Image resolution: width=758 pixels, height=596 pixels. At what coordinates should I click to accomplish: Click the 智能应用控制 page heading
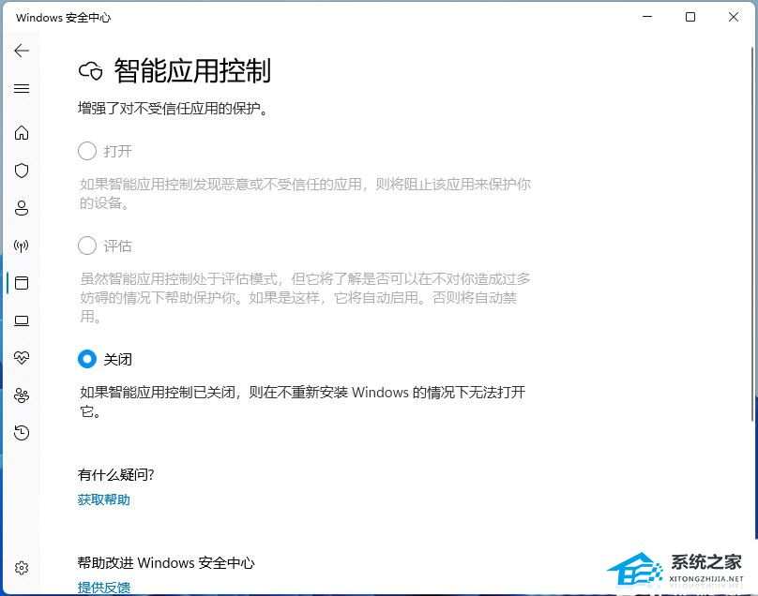pyautogui.click(x=192, y=71)
